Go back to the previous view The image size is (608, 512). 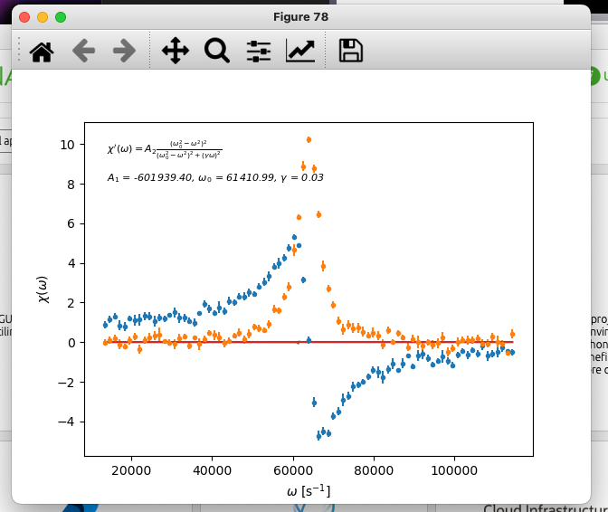click(83, 51)
